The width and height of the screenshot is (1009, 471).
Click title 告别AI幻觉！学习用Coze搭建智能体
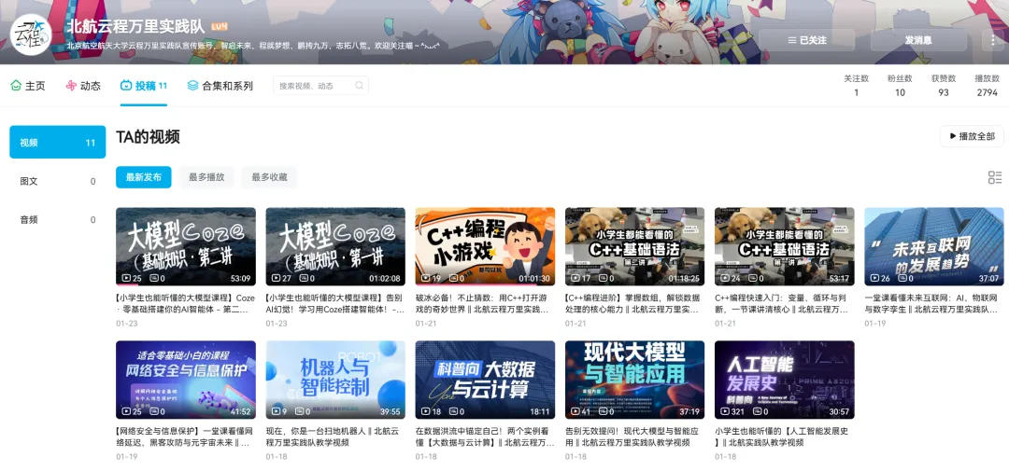[335, 304]
